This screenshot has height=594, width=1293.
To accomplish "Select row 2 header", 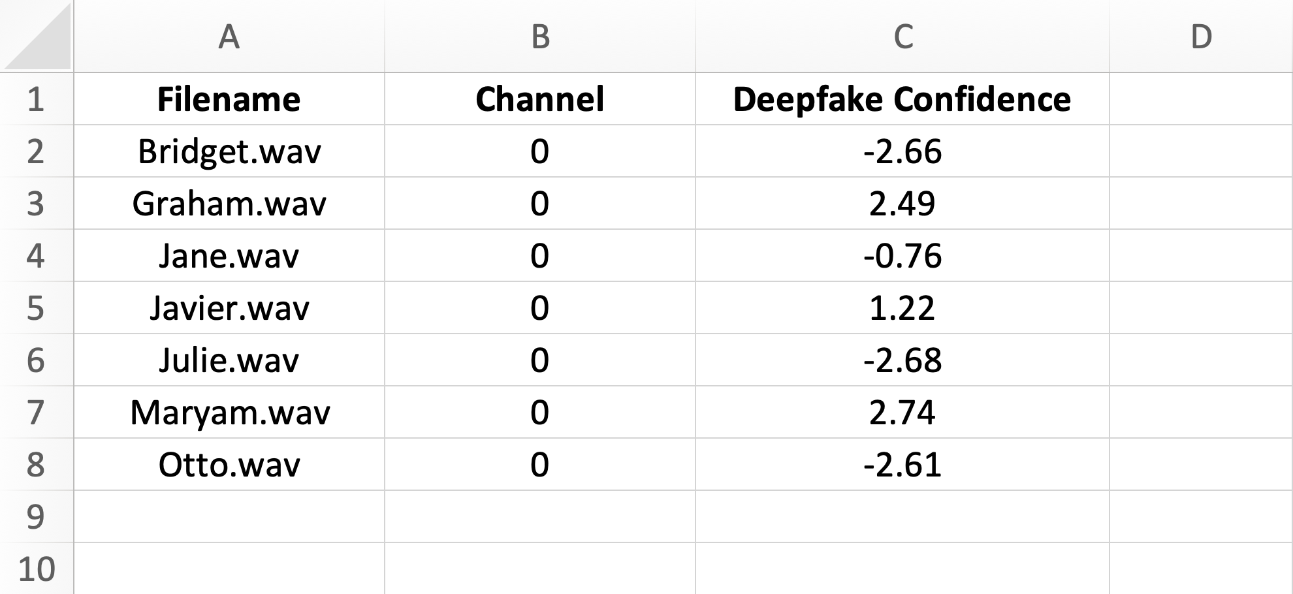I will click(x=37, y=151).
